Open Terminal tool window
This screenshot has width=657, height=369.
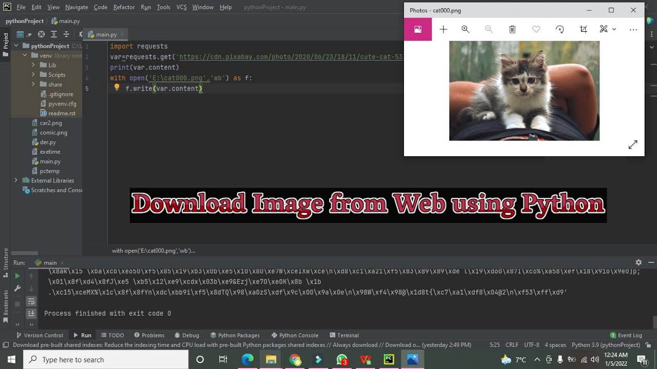[x=344, y=335]
